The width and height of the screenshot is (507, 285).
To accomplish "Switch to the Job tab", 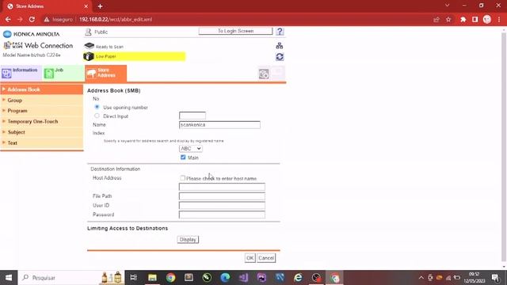I will point(63,73).
